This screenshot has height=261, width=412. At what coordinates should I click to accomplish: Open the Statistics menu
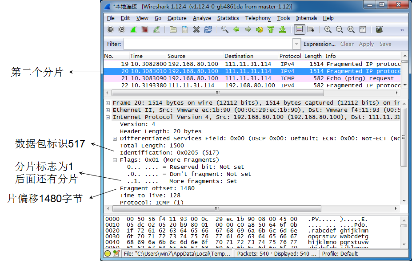[228, 18]
